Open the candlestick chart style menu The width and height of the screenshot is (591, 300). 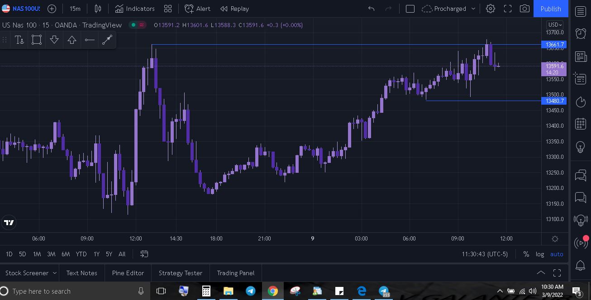coord(98,9)
